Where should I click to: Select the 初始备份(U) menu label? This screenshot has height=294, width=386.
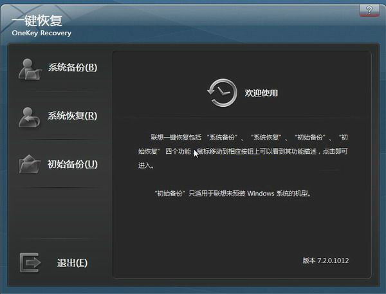pos(72,164)
